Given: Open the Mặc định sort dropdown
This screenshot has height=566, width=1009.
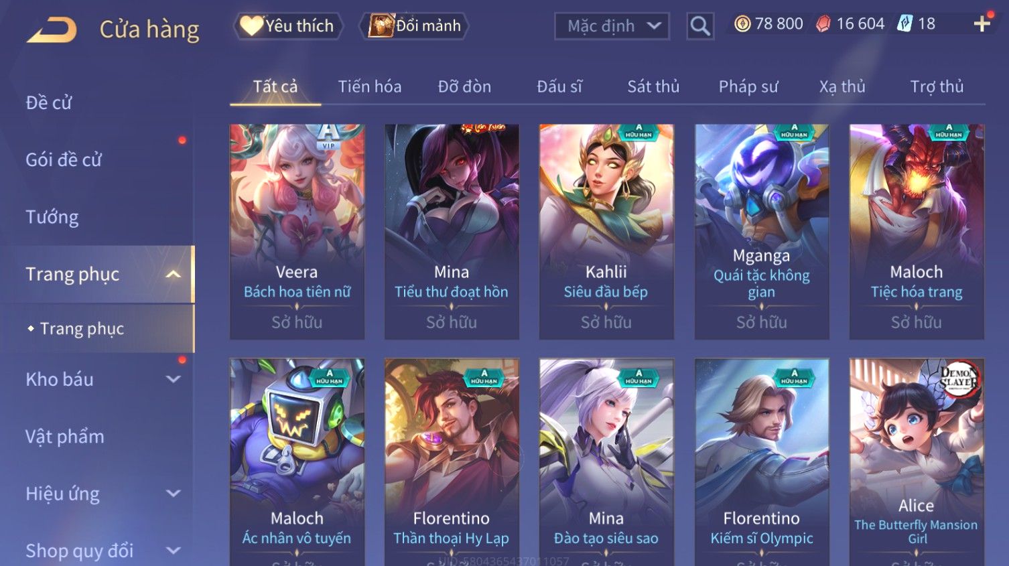Looking at the screenshot, I should pyautogui.click(x=612, y=26).
